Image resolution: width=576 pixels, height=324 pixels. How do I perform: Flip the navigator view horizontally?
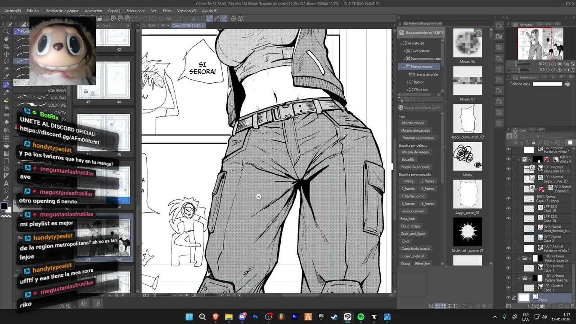(x=567, y=70)
